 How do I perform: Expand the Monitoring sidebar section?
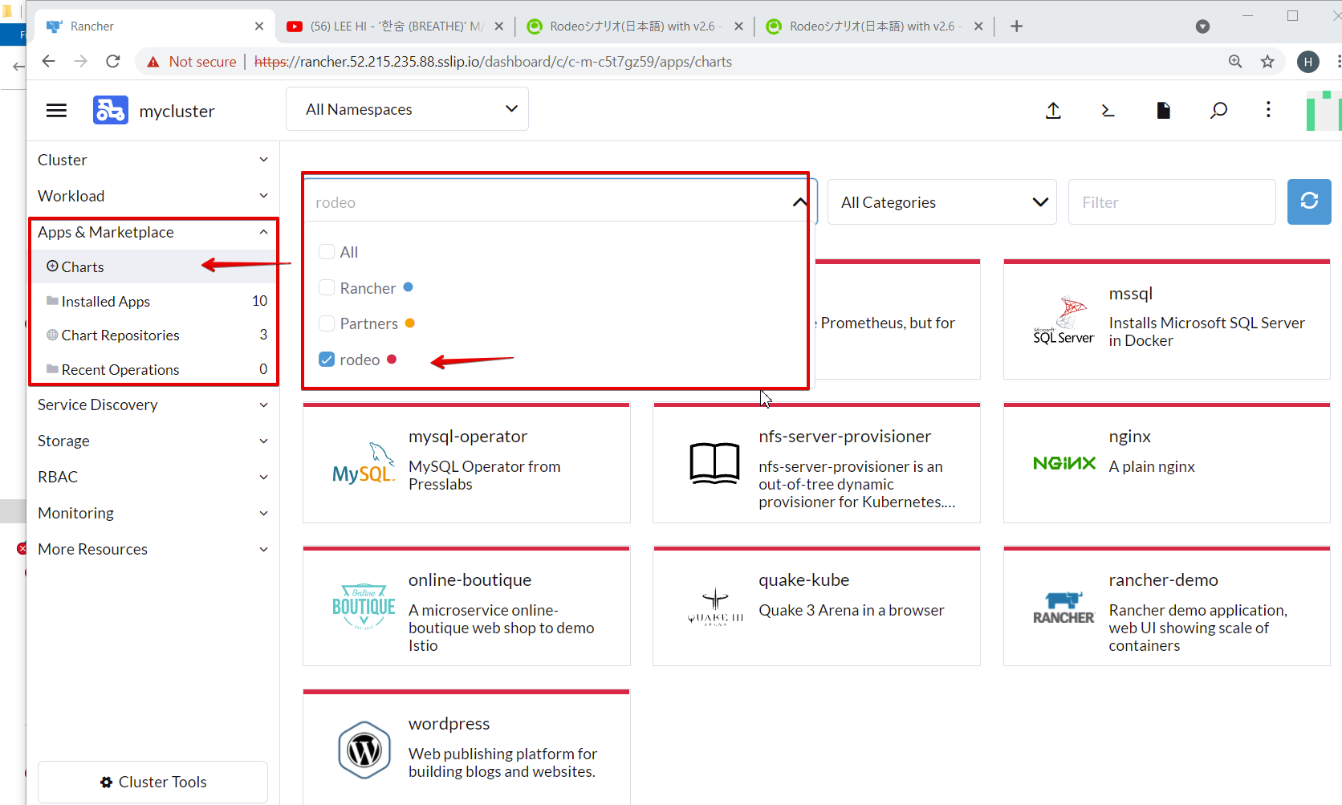152,513
